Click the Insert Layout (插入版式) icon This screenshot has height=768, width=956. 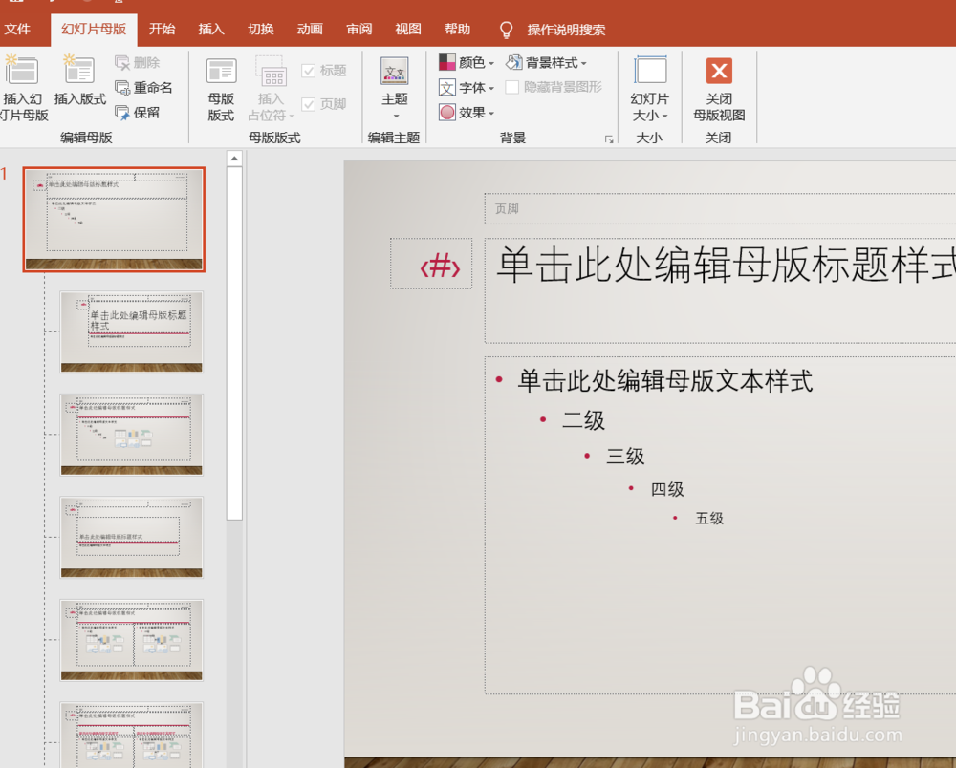(80, 70)
